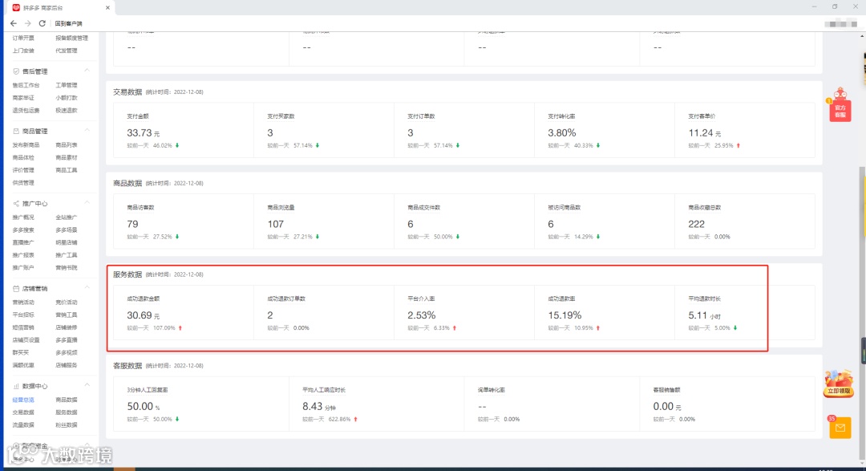Click the 平均退款时长 5.11 value

coord(698,315)
